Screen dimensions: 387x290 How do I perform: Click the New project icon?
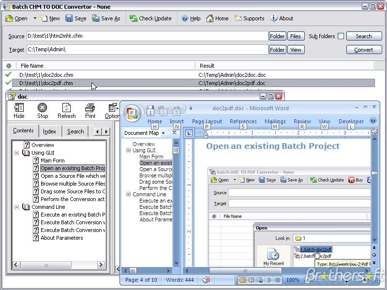[44, 18]
